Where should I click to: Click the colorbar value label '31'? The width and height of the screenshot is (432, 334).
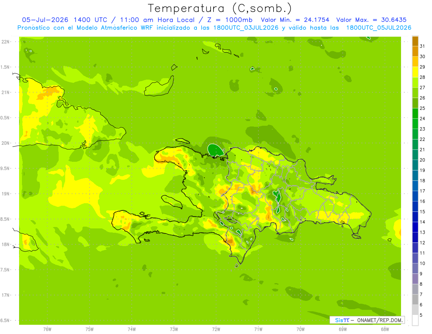(x=422, y=46)
